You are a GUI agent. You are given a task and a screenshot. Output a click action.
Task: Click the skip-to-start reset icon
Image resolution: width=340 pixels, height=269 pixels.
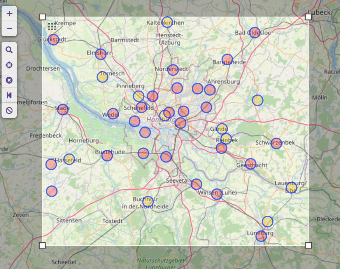pyautogui.click(x=9, y=95)
